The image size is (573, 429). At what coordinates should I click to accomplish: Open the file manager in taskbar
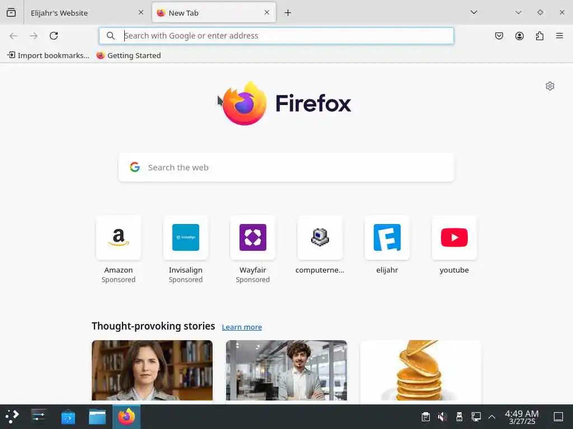(97, 417)
